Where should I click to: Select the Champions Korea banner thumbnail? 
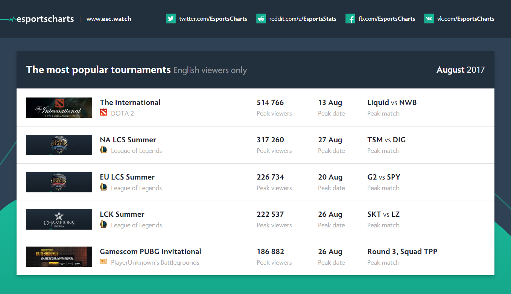coord(59,219)
